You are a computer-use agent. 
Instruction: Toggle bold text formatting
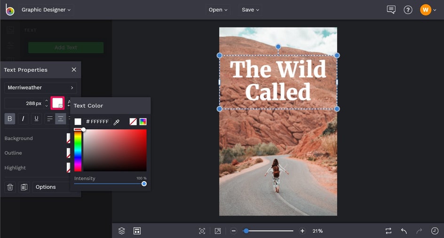[10, 119]
